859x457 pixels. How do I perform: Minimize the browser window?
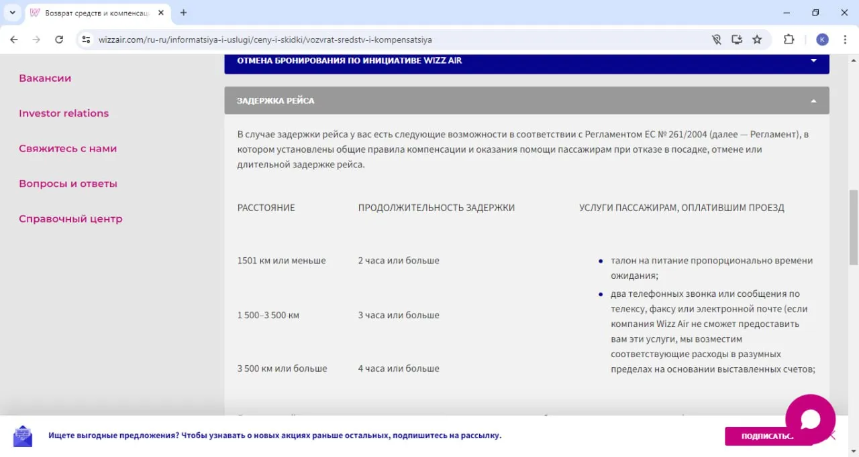pos(786,13)
